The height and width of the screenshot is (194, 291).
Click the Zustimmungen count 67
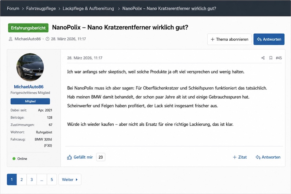click(x=51, y=125)
